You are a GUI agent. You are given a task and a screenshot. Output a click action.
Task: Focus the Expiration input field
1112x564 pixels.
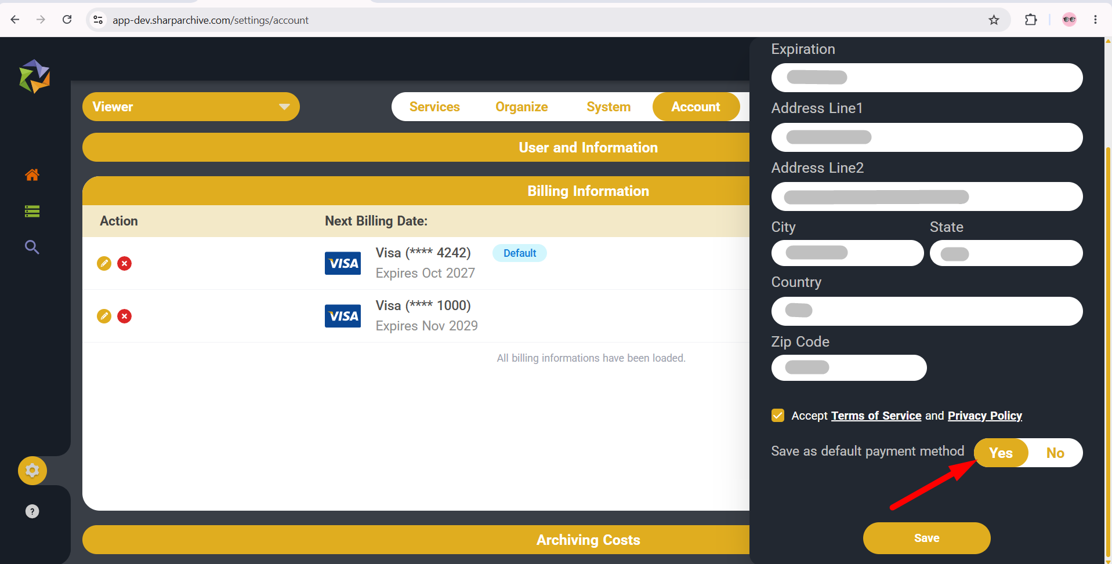pos(926,78)
